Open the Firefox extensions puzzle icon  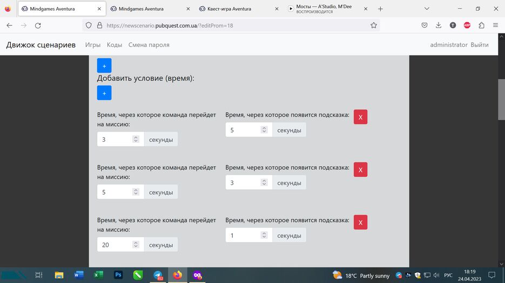(481, 25)
